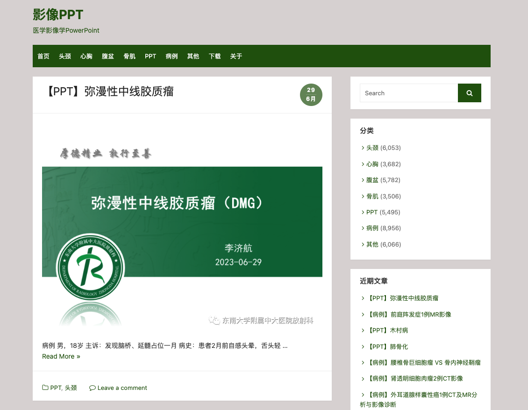The height and width of the screenshot is (410, 528).
Task: Click the folder icon beside PPT, 头颈
Action: pyautogui.click(x=45, y=388)
